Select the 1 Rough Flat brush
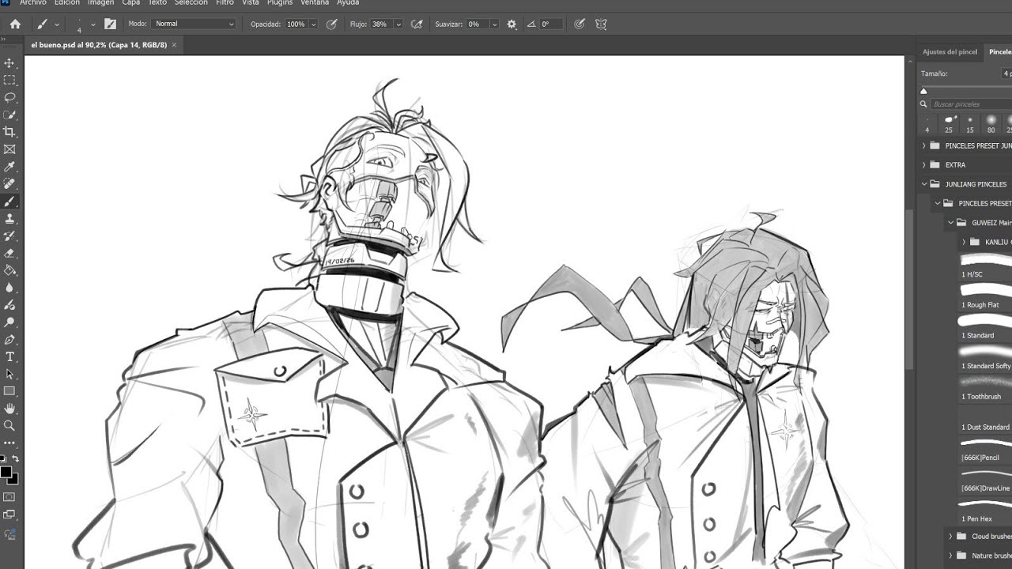This screenshot has height=569, width=1012. (985, 296)
